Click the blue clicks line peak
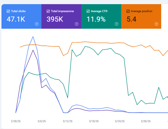 [x=33, y=37]
